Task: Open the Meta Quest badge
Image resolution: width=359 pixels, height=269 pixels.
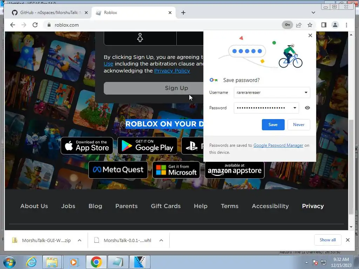Action: point(118,170)
